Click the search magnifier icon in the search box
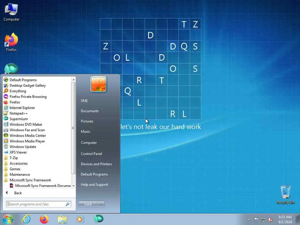This screenshot has width=300, height=225. coord(68,204)
